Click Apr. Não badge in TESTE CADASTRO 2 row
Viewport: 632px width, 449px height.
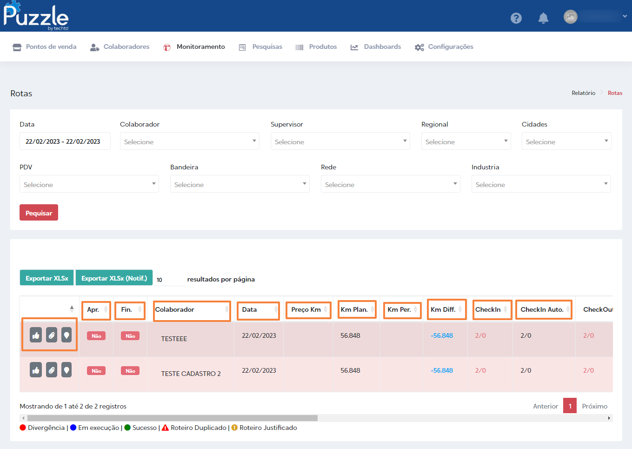[96, 371]
